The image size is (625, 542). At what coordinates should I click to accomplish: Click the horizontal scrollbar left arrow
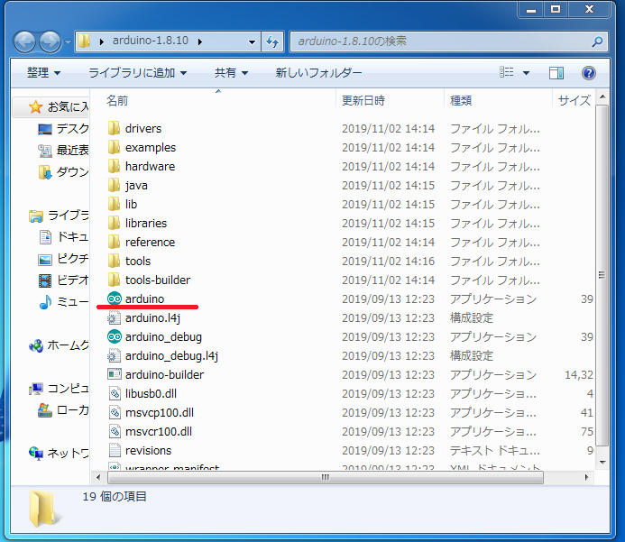click(98, 477)
